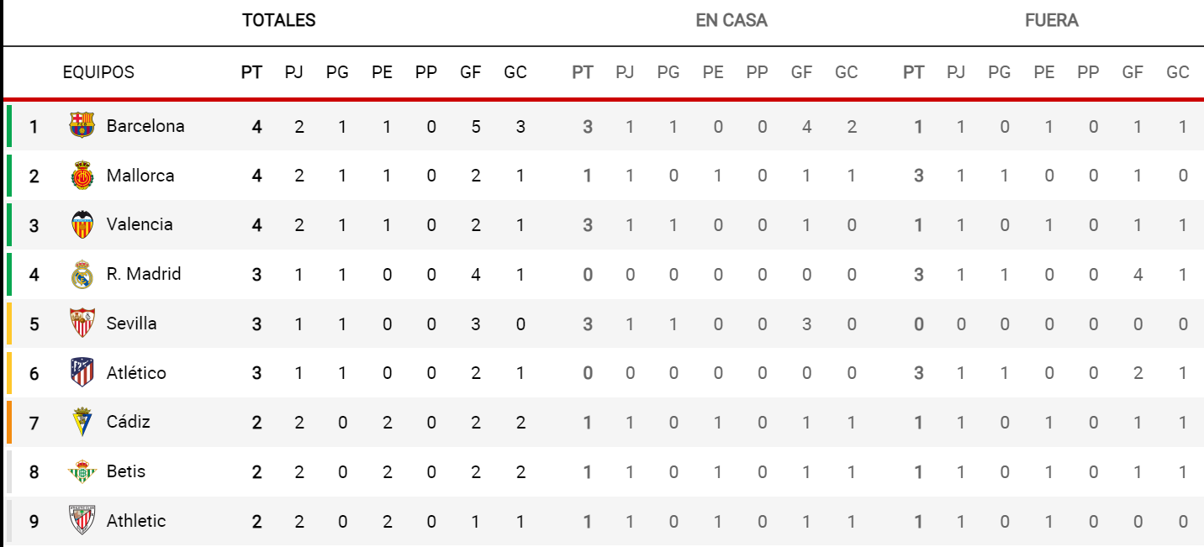Sort by PT column under TOTALES

coord(251,72)
